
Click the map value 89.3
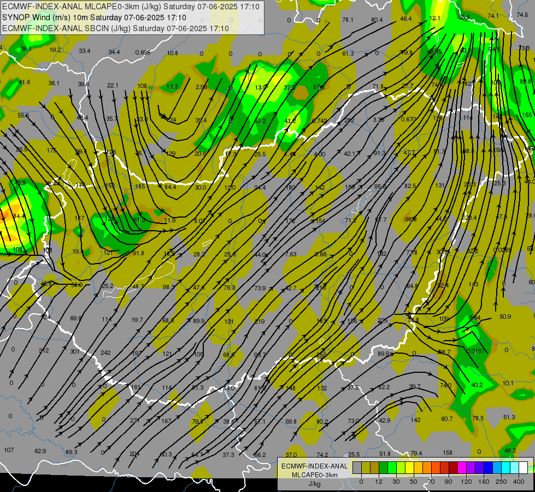[x=71, y=452]
